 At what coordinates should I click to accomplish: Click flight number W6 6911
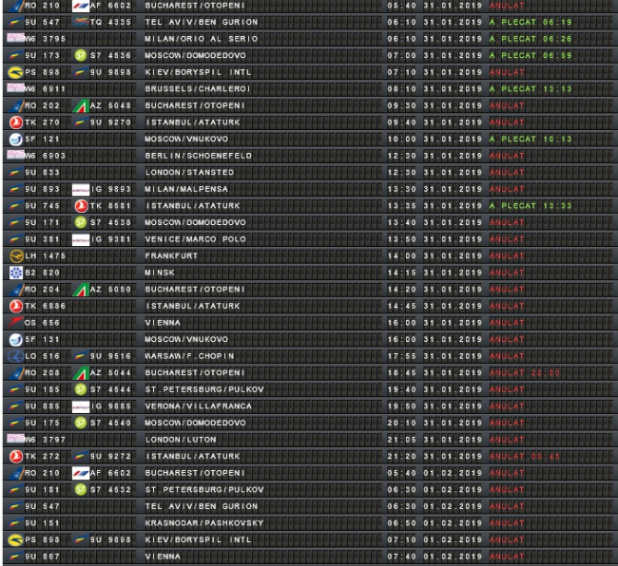pyautogui.click(x=46, y=89)
